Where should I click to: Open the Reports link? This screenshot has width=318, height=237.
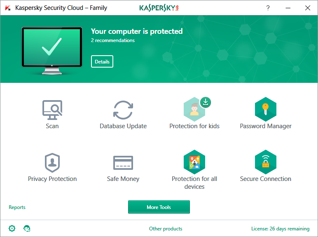(17, 207)
